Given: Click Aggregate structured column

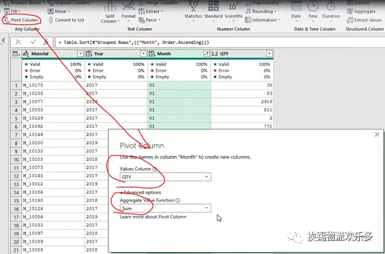Looking at the screenshot, I should point(361,11).
